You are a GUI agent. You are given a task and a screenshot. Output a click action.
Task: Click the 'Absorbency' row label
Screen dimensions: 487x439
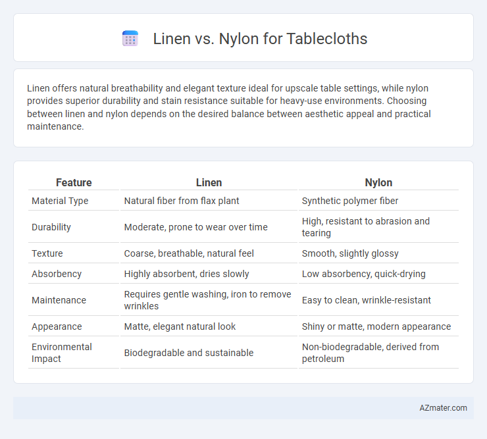pos(57,274)
